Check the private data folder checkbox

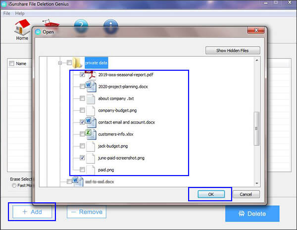(x=69, y=62)
